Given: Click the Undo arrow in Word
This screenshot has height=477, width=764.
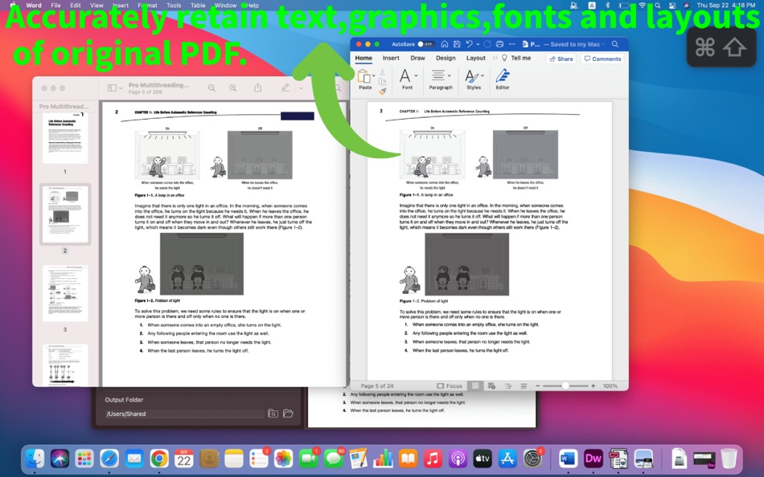Looking at the screenshot, I should pos(469,44).
